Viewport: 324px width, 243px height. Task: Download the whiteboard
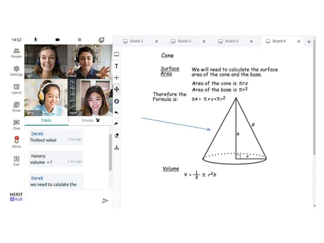[117, 147]
